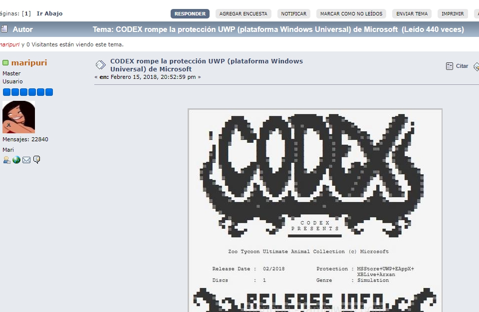Open the IMPRIMIR option
Viewport: 479px width, 312px height.
[x=453, y=14]
